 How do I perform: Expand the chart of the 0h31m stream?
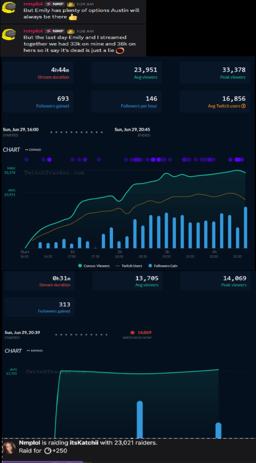tap(35, 350)
